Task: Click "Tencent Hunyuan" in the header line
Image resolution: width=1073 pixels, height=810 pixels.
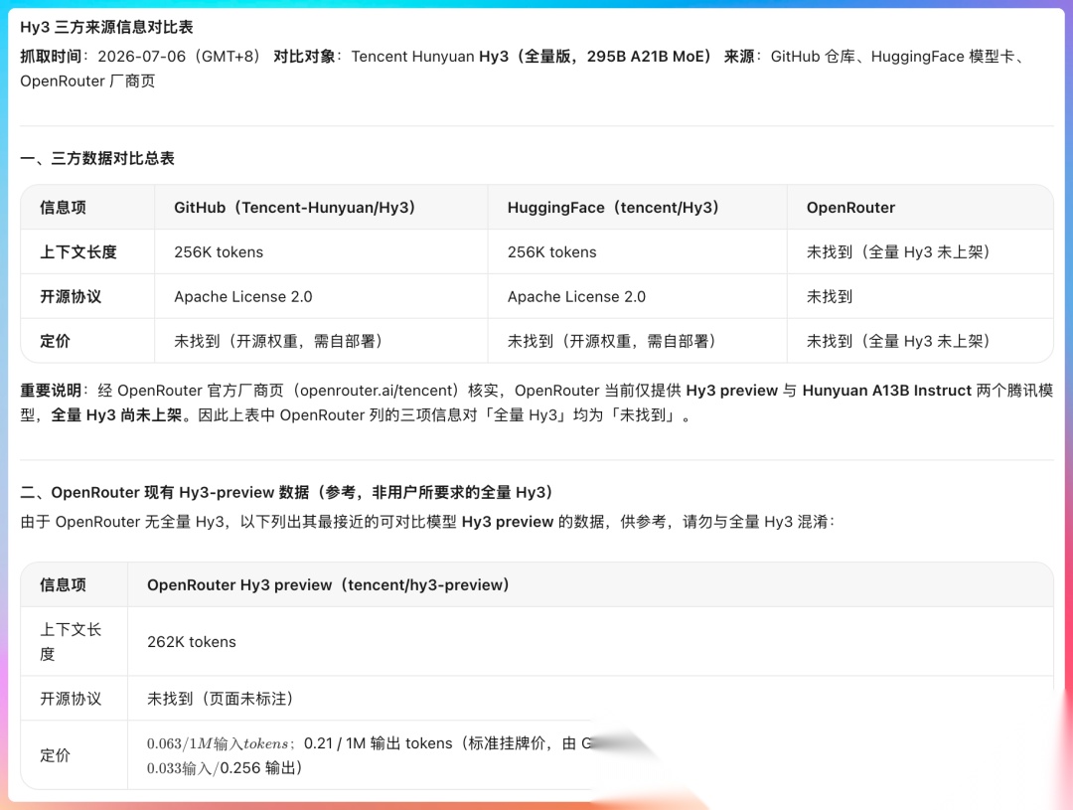Action: (x=412, y=56)
